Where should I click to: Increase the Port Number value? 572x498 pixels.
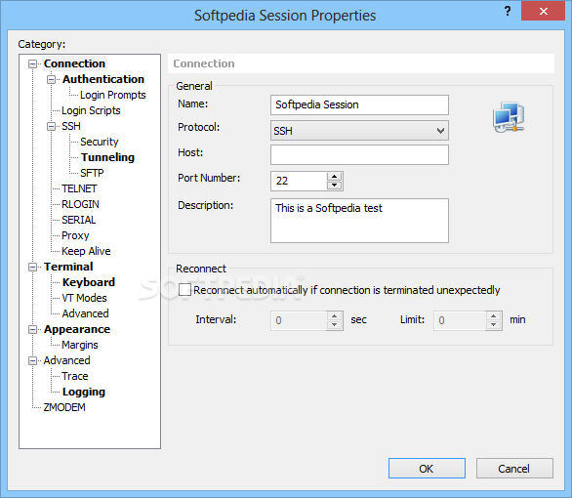coord(334,177)
